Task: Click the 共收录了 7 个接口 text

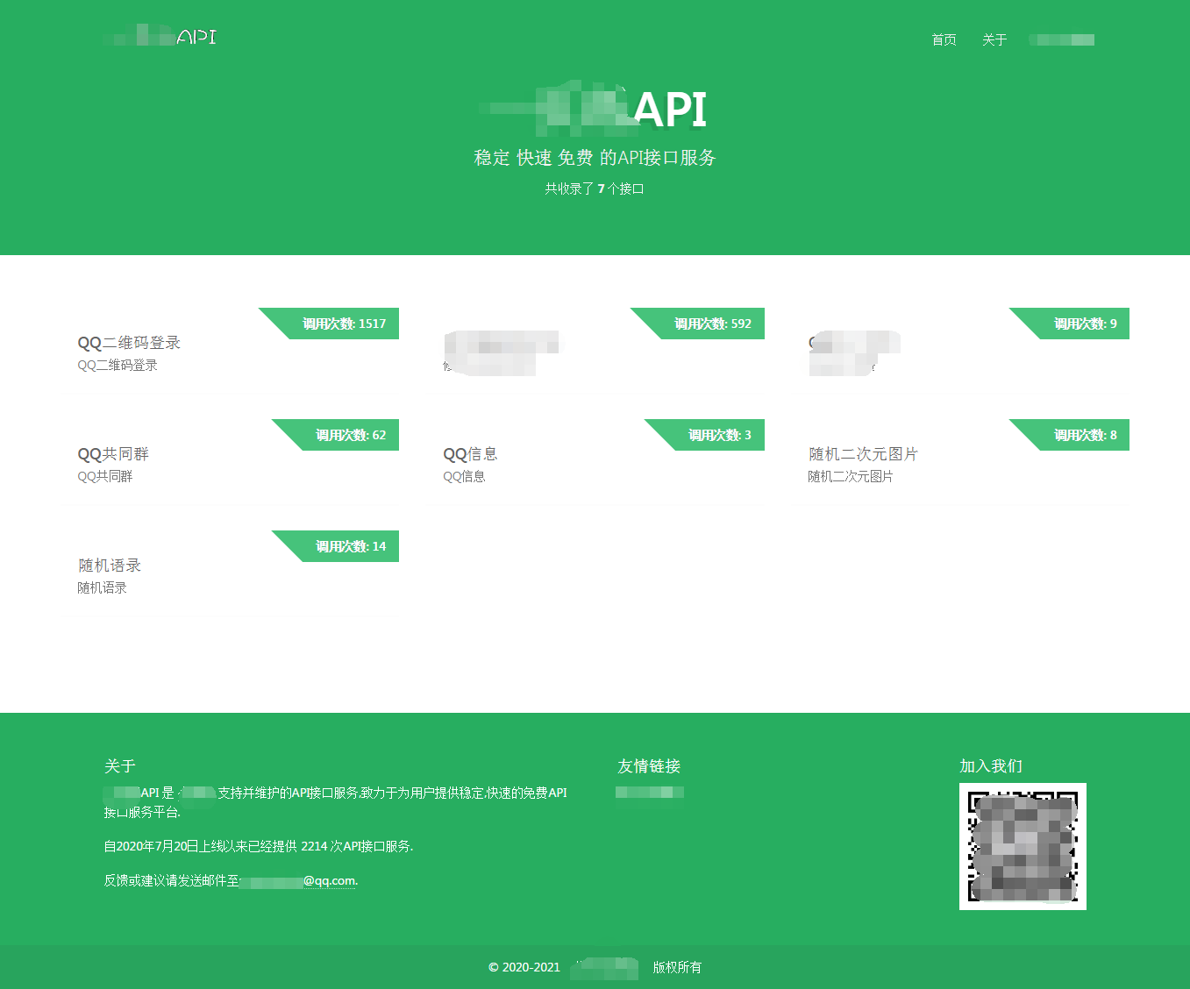Action: click(x=593, y=188)
